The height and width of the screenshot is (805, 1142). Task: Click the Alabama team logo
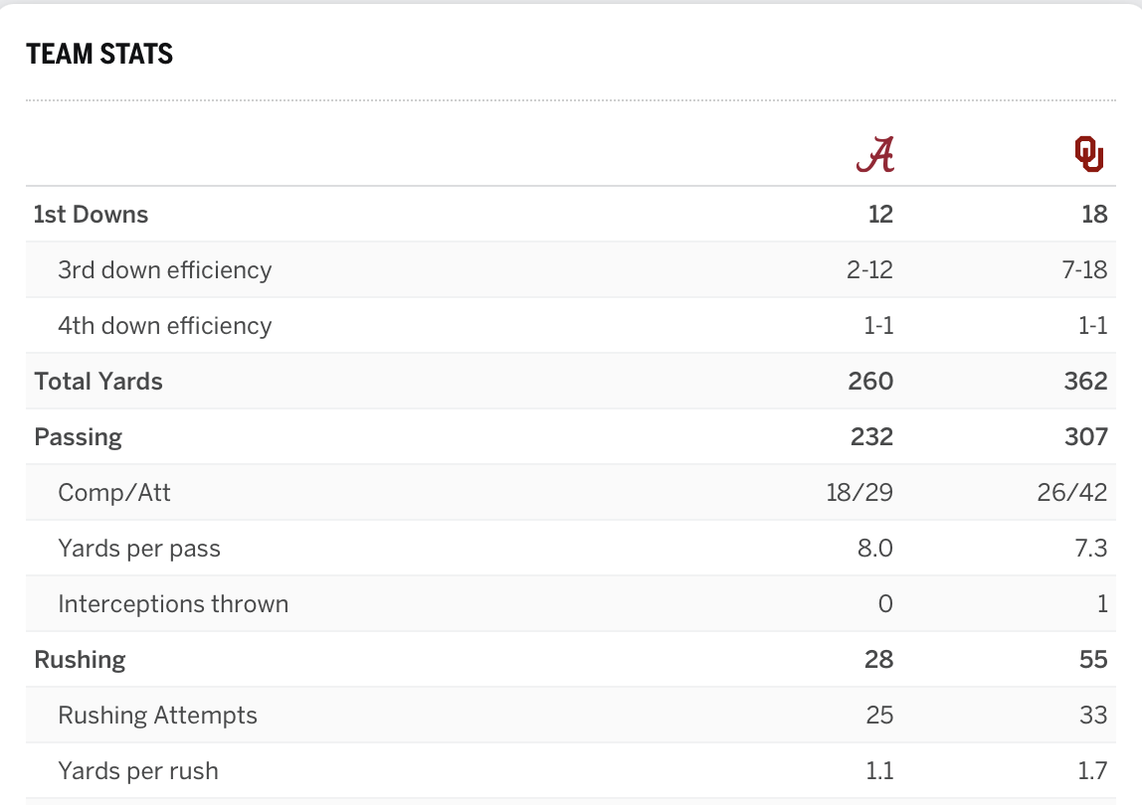coord(875,154)
